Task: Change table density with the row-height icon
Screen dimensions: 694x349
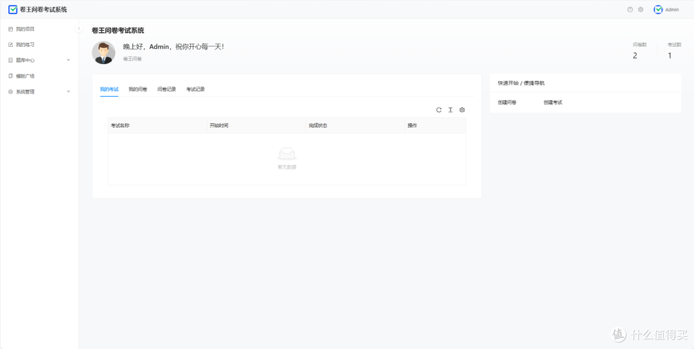Action: 450,110
